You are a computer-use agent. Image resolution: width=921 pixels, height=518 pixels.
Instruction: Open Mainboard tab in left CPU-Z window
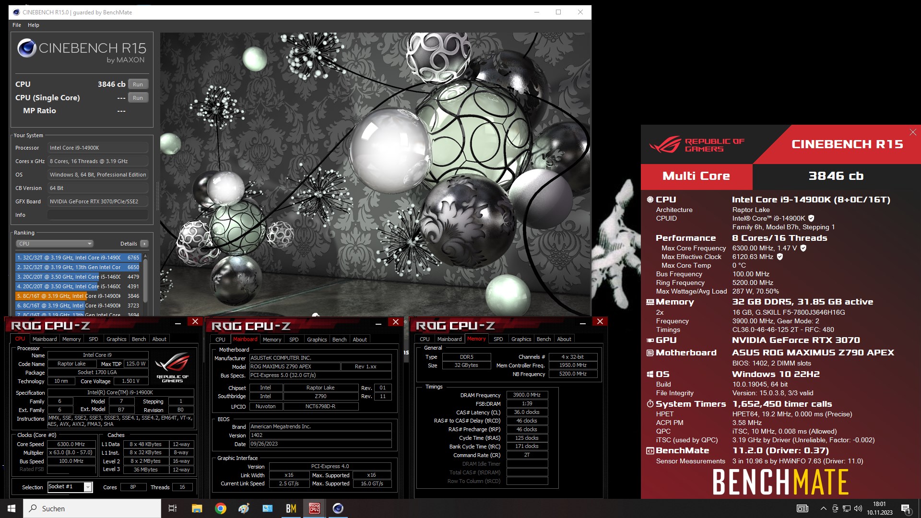point(45,339)
